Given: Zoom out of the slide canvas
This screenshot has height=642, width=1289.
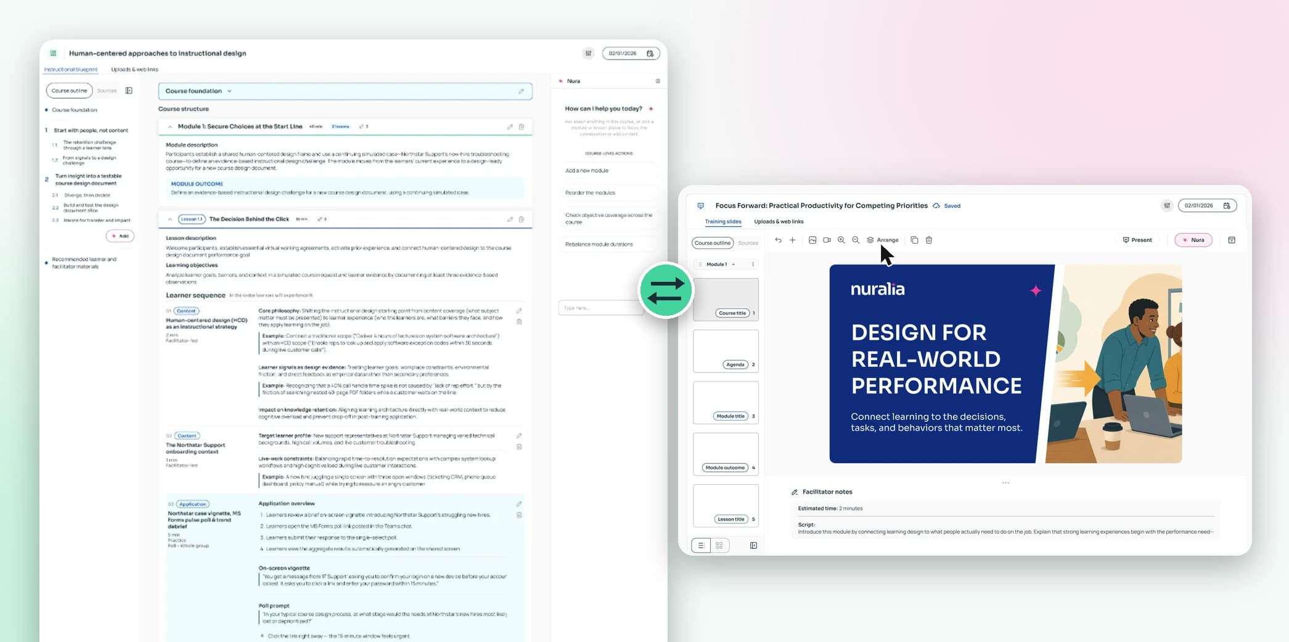Looking at the screenshot, I should pos(856,240).
